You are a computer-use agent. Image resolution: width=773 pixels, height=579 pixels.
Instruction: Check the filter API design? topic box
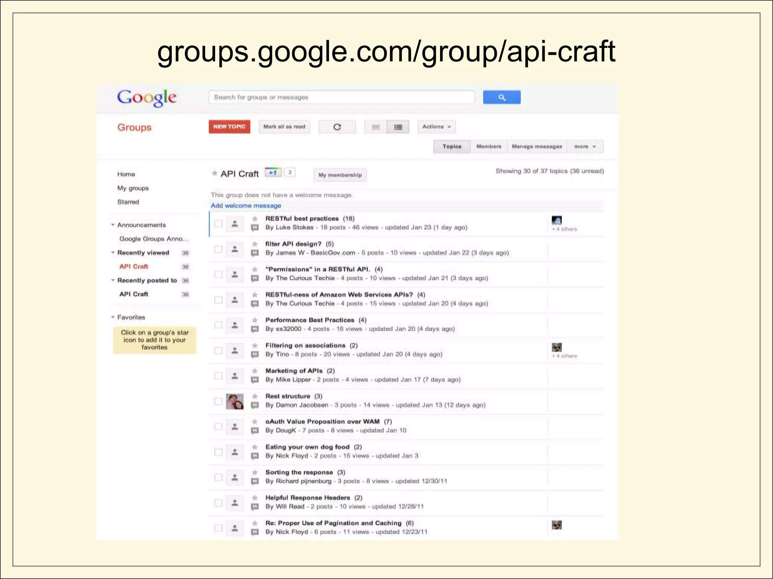[x=218, y=249]
